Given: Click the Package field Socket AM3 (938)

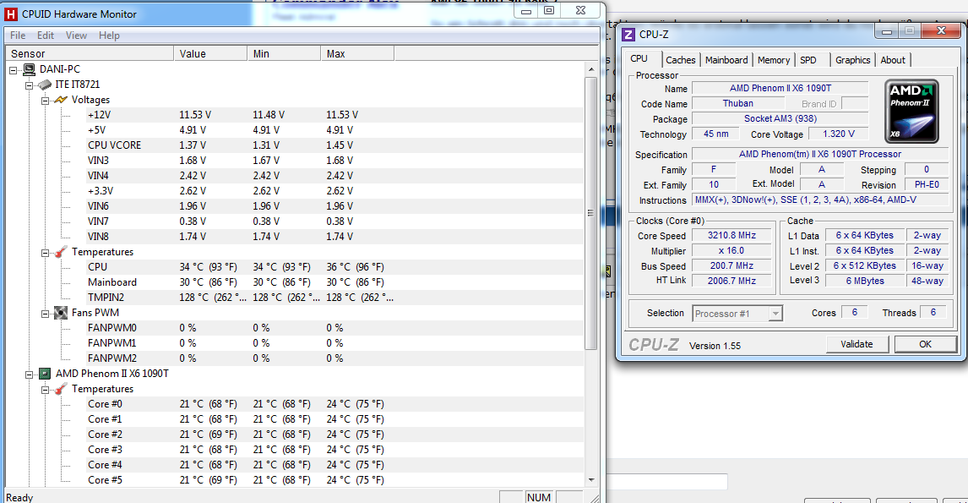Looking at the screenshot, I should (780, 118).
